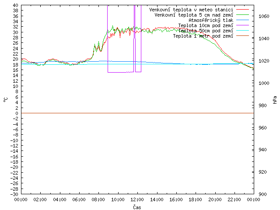Click left axis value '40'
280x210 pixels.
pos(16,5)
